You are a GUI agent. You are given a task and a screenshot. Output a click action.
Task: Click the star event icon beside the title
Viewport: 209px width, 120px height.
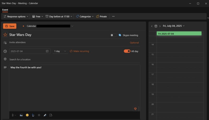pyautogui.click(x=5, y=35)
